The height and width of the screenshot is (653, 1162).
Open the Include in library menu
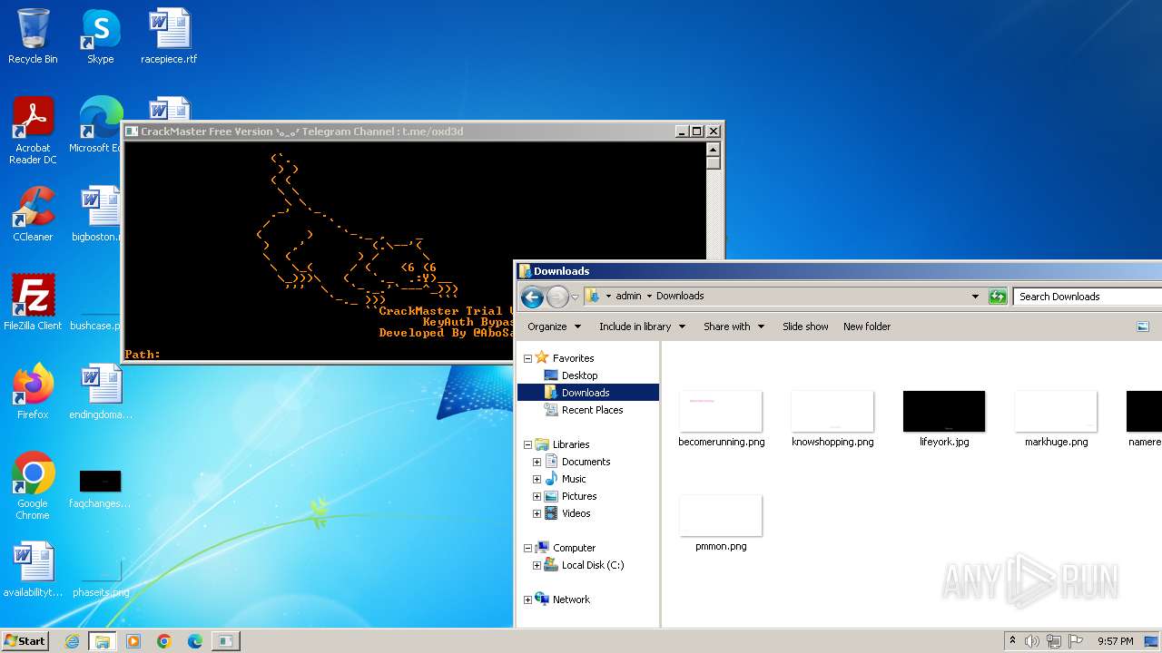[642, 326]
